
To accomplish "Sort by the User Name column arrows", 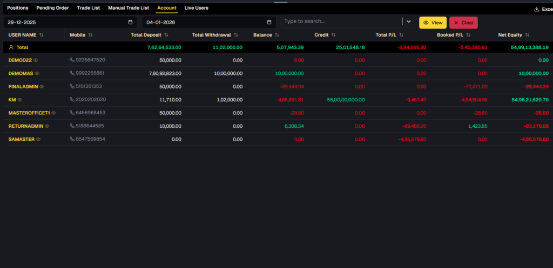I will [x=42, y=35].
